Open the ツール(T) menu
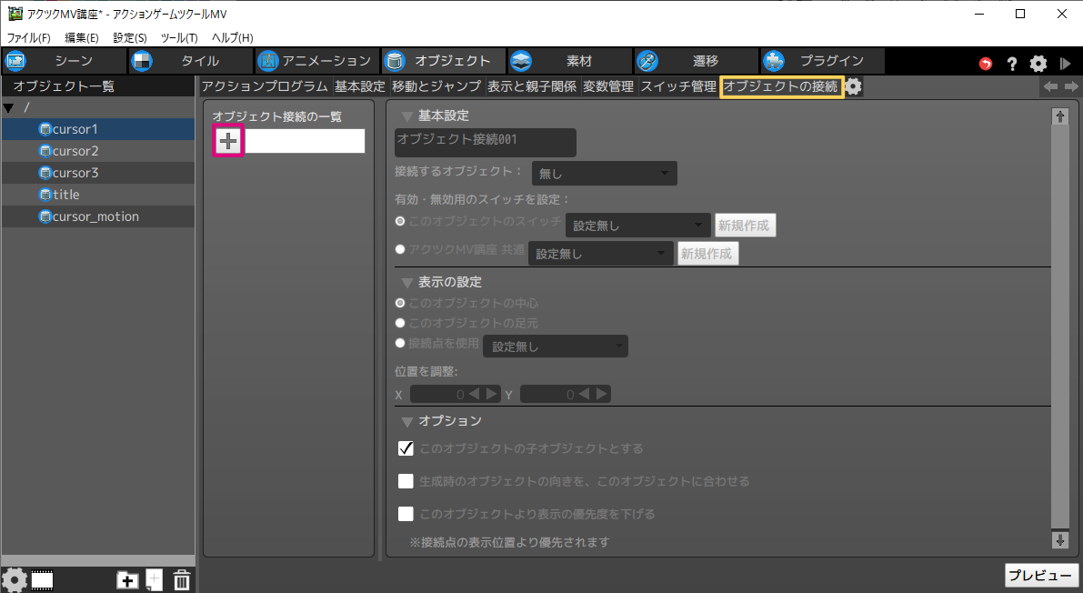Image resolution: width=1083 pixels, height=593 pixels. pyautogui.click(x=179, y=37)
